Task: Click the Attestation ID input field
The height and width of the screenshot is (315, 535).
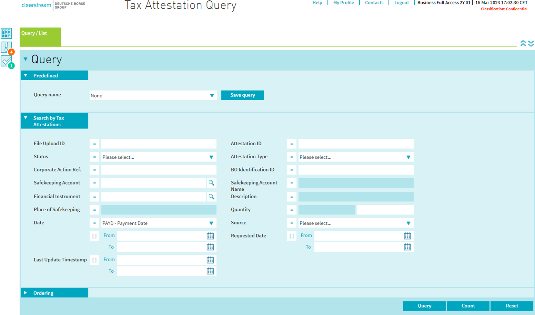Action: (x=356, y=144)
